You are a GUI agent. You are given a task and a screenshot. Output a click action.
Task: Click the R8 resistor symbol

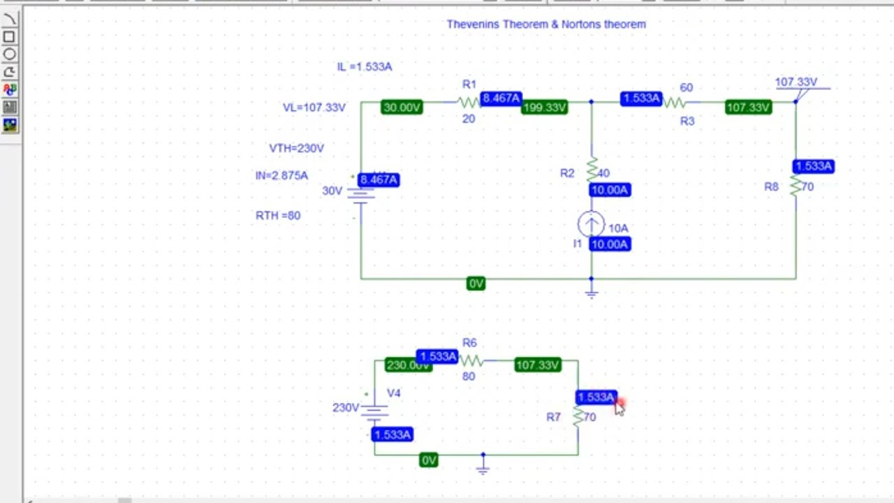(796, 186)
